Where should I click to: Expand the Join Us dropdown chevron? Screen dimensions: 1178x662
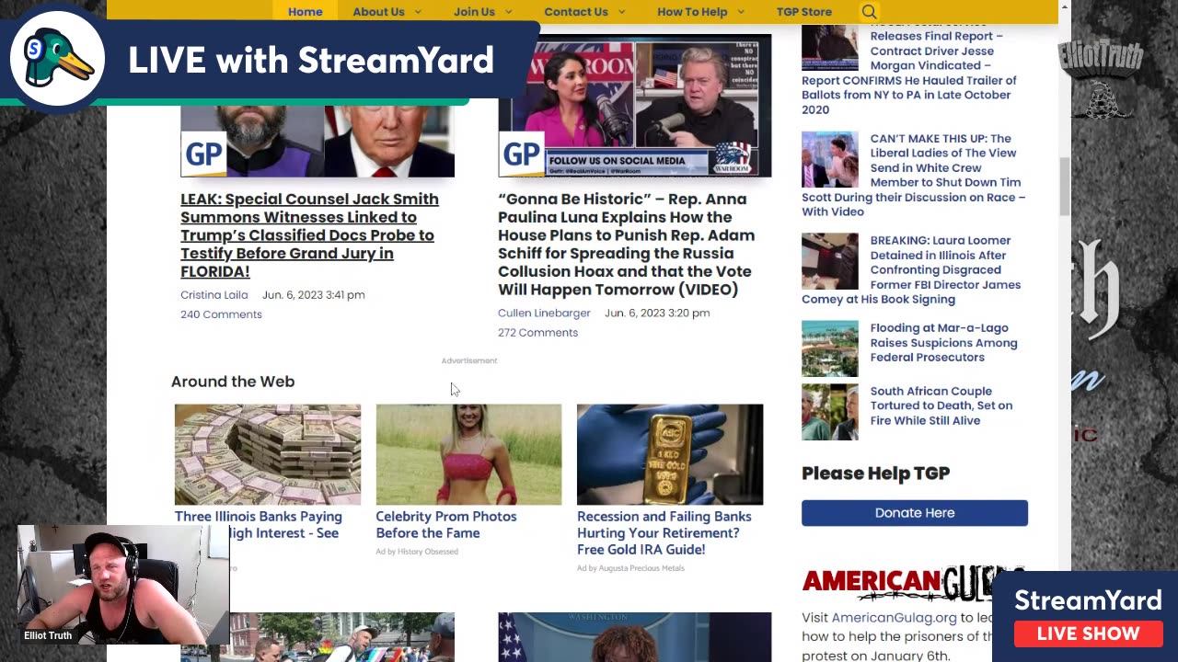(508, 12)
